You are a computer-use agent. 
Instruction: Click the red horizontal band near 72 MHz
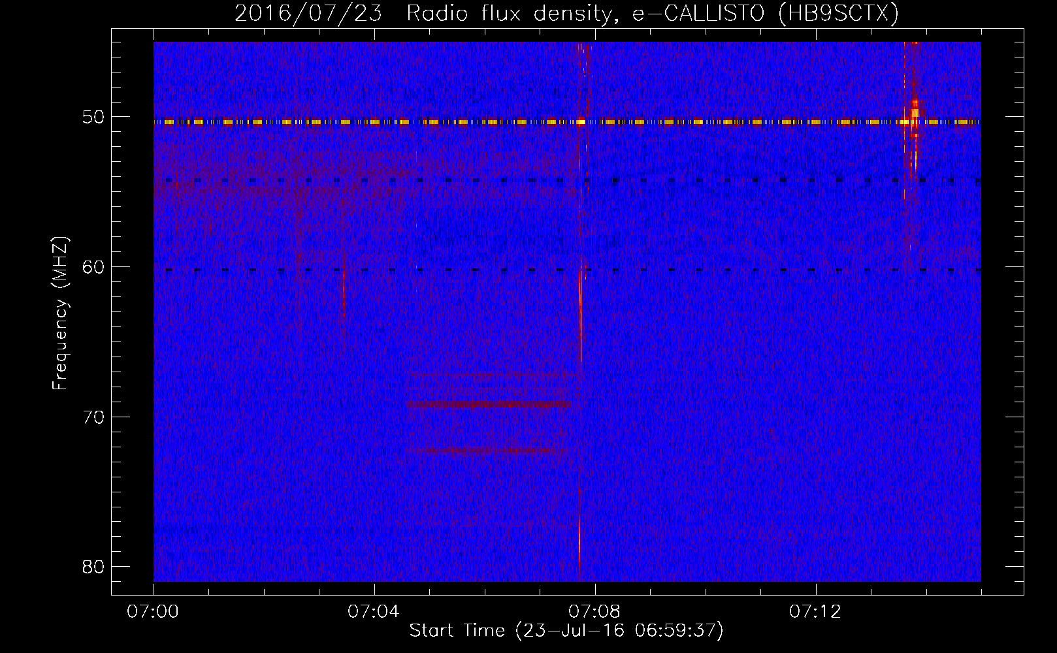(487, 451)
